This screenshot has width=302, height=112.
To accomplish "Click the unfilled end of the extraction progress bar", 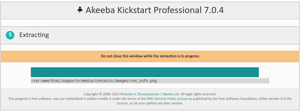I will click(264, 72).
